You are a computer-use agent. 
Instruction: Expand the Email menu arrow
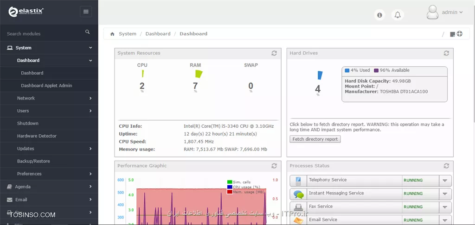90,200
